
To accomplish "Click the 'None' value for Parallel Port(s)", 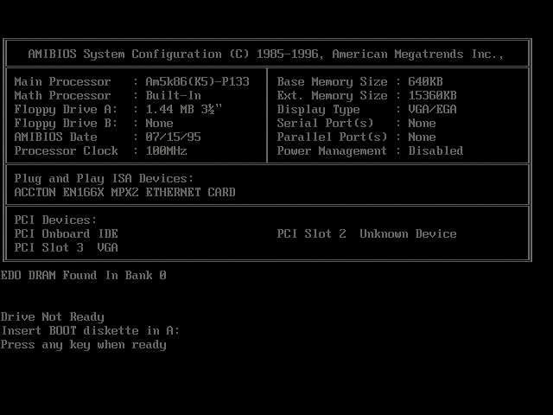I will [x=423, y=137].
